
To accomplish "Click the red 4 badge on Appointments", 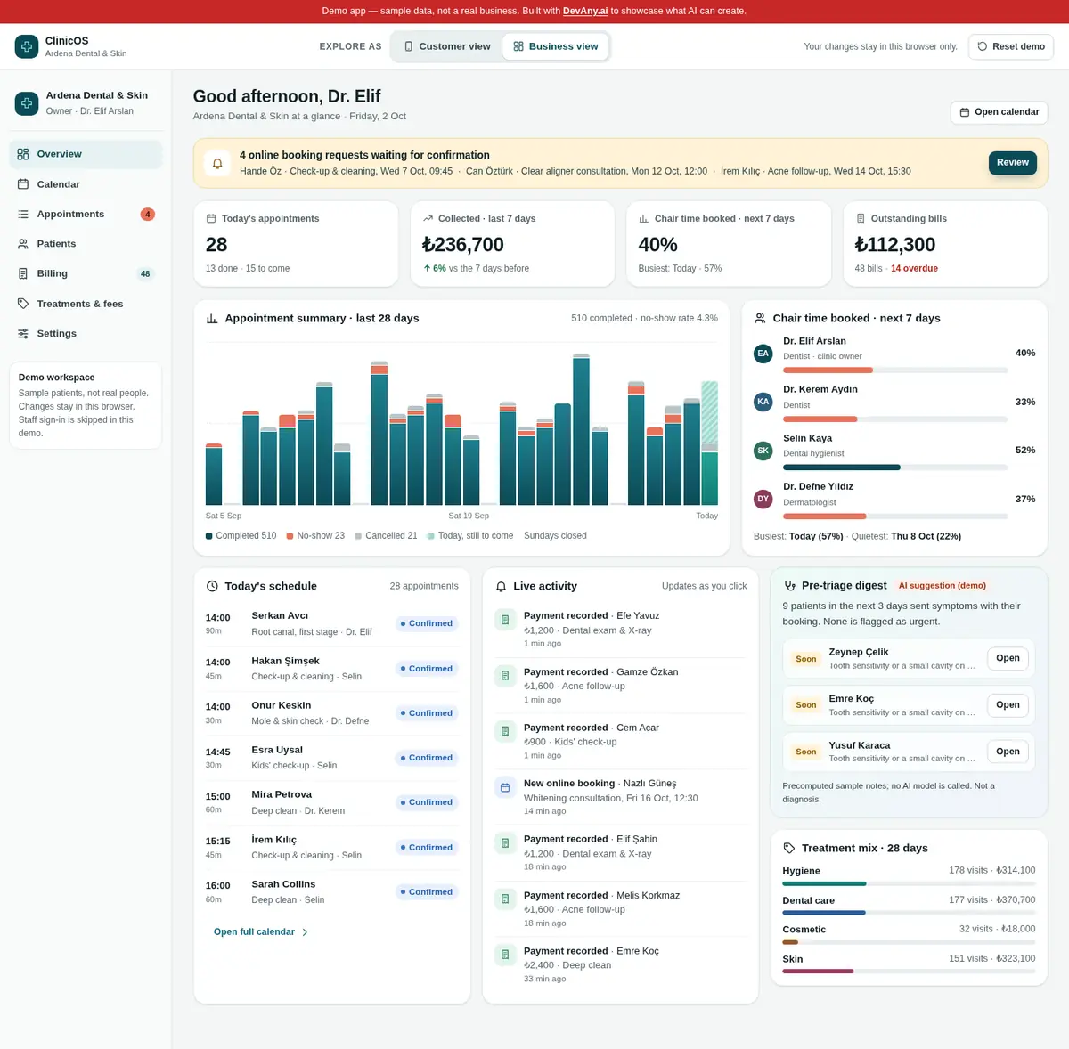I will click(x=148, y=214).
